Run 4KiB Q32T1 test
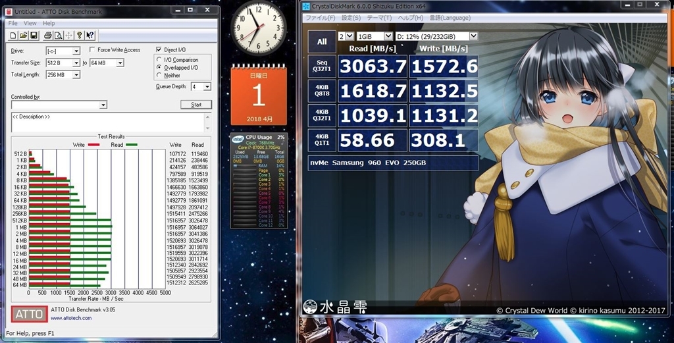Screen dimensions: 674x343 322,115
